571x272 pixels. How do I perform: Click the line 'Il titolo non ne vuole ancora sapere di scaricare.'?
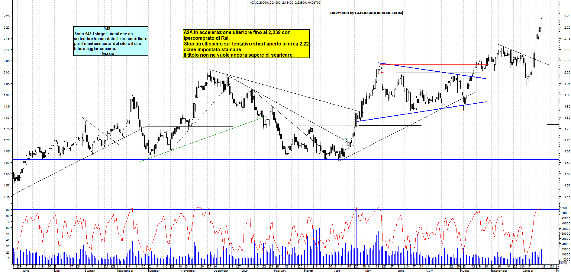238,55
